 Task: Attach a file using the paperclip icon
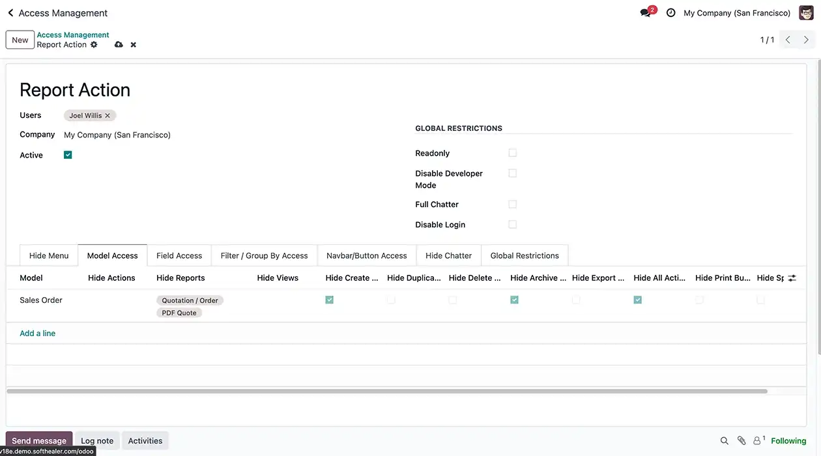[x=741, y=440]
